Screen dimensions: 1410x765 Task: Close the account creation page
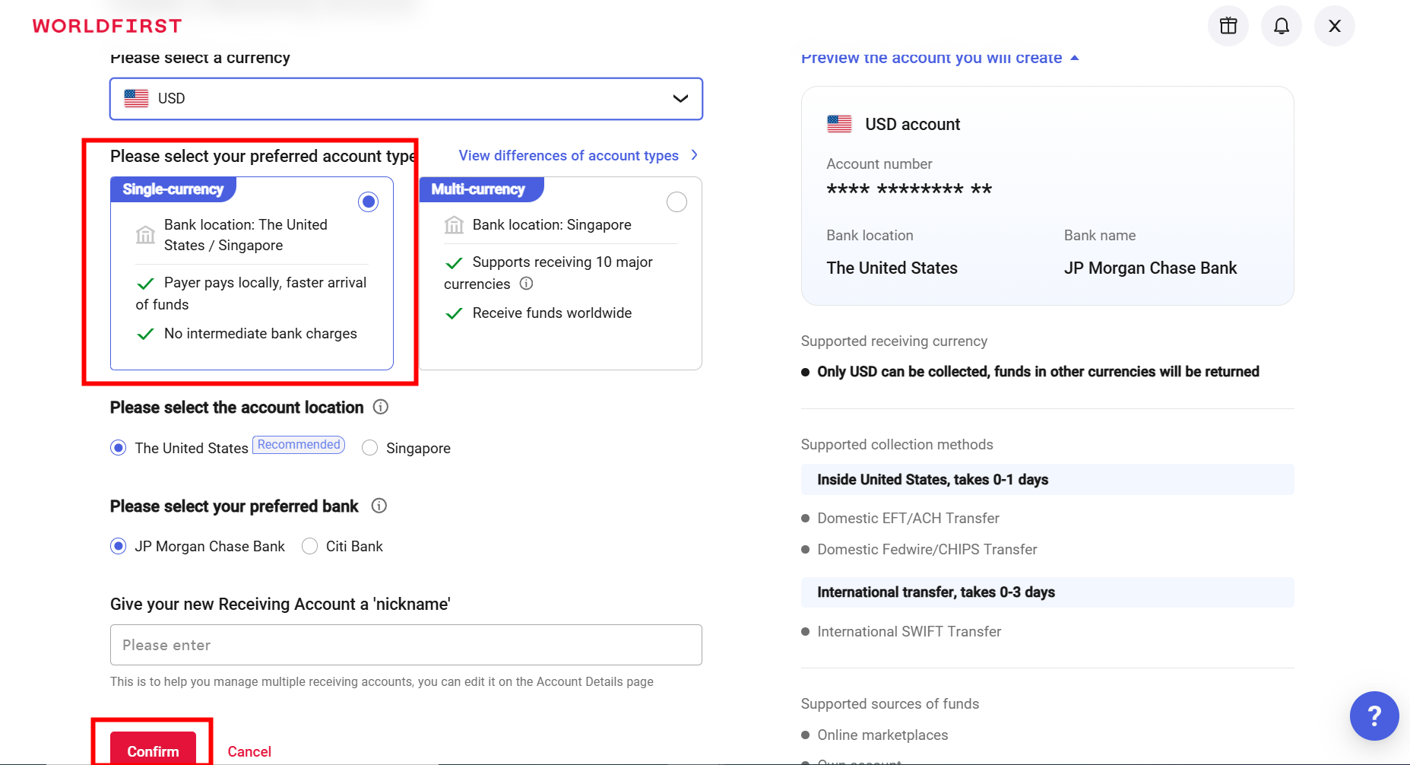pyautogui.click(x=1334, y=26)
